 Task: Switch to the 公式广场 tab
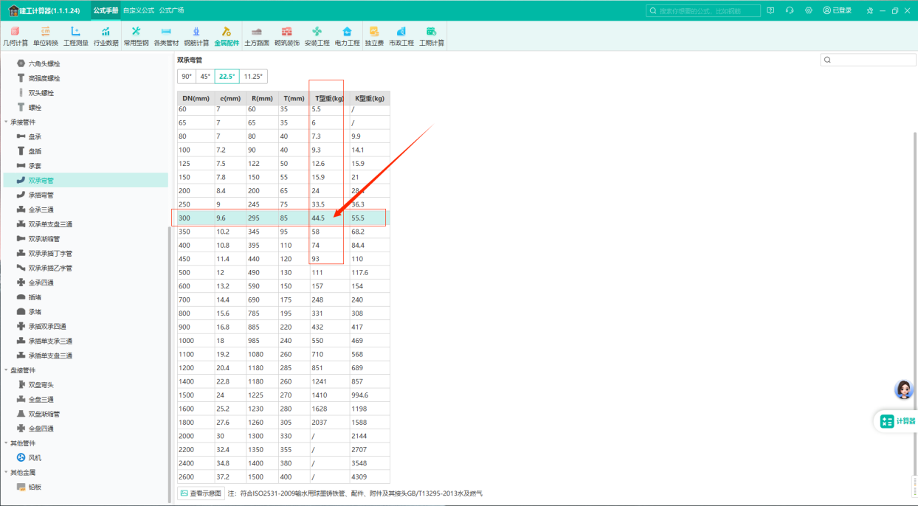pyautogui.click(x=172, y=10)
